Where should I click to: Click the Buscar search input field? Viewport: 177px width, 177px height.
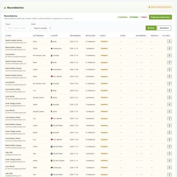point(18,28)
